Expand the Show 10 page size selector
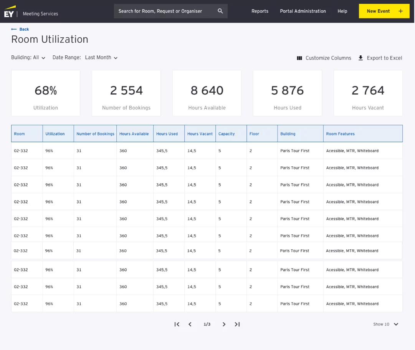This screenshot has width=415, height=350. pyautogui.click(x=385, y=324)
